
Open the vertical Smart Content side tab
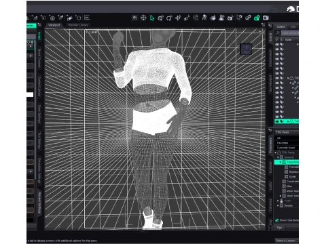point(39,58)
